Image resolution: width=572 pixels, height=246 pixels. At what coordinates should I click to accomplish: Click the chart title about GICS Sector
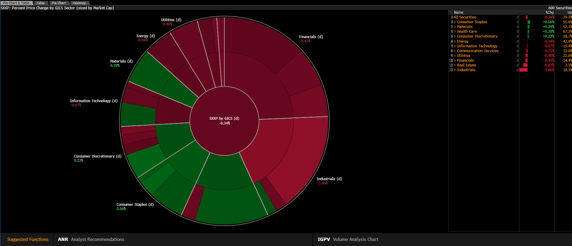click(x=57, y=8)
